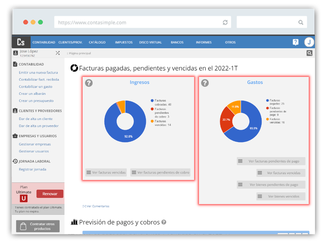The width and height of the screenshot is (327, 241).
Task: Click Registrar jornada link
Action: pyautogui.click(x=33, y=169)
